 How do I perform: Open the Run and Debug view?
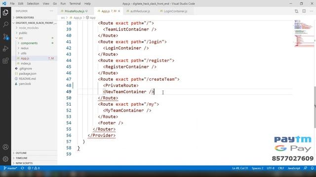click(x=5, y=49)
